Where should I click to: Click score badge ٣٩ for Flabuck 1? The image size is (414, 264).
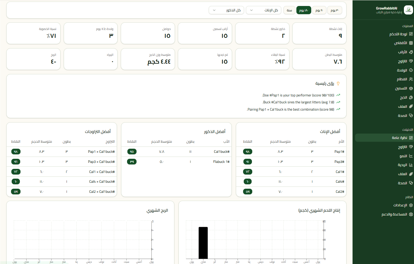point(132,162)
